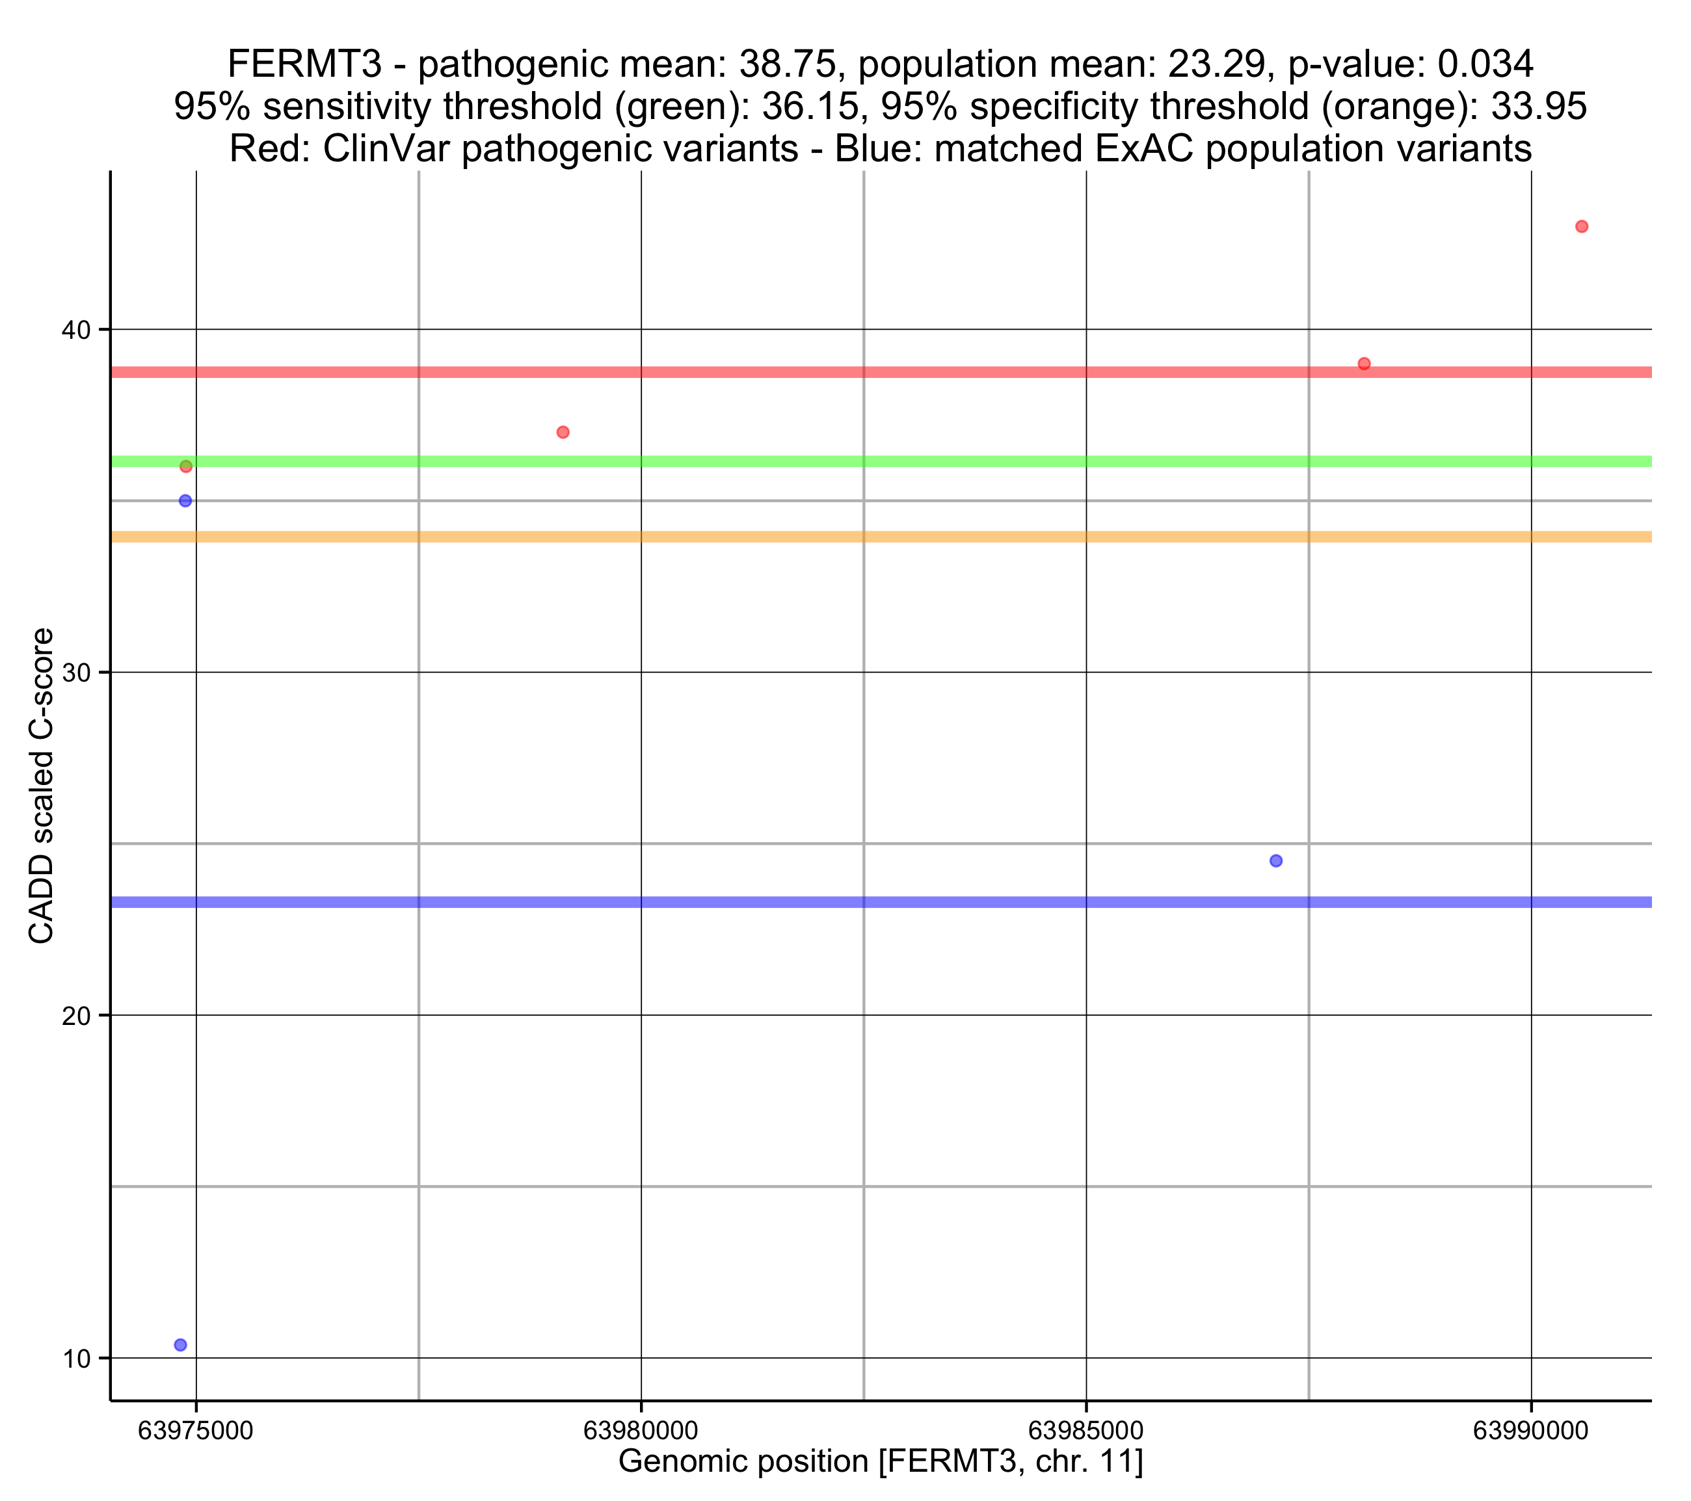Click the highest red pathogenic variant point
Image resolution: width=1691 pixels, height=1501 pixels.
(x=1581, y=227)
